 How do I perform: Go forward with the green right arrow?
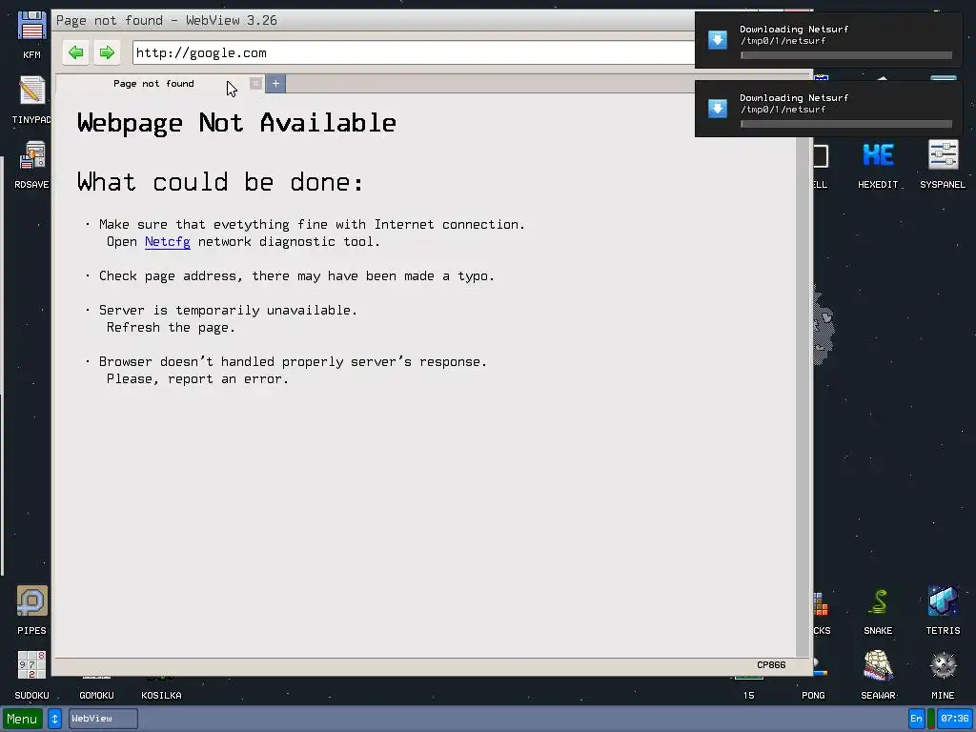point(107,53)
